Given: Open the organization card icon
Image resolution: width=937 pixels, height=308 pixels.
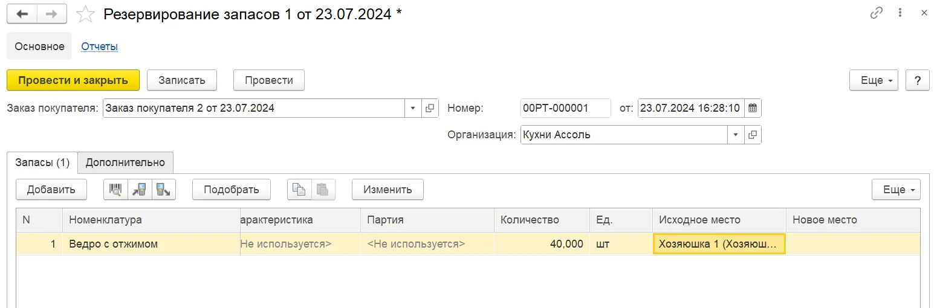Looking at the screenshot, I should pyautogui.click(x=753, y=135).
